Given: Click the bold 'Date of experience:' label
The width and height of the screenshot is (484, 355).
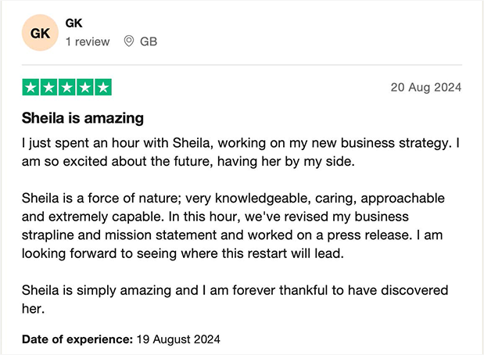Looking at the screenshot, I should pyautogui.click(x=77, y=339).
